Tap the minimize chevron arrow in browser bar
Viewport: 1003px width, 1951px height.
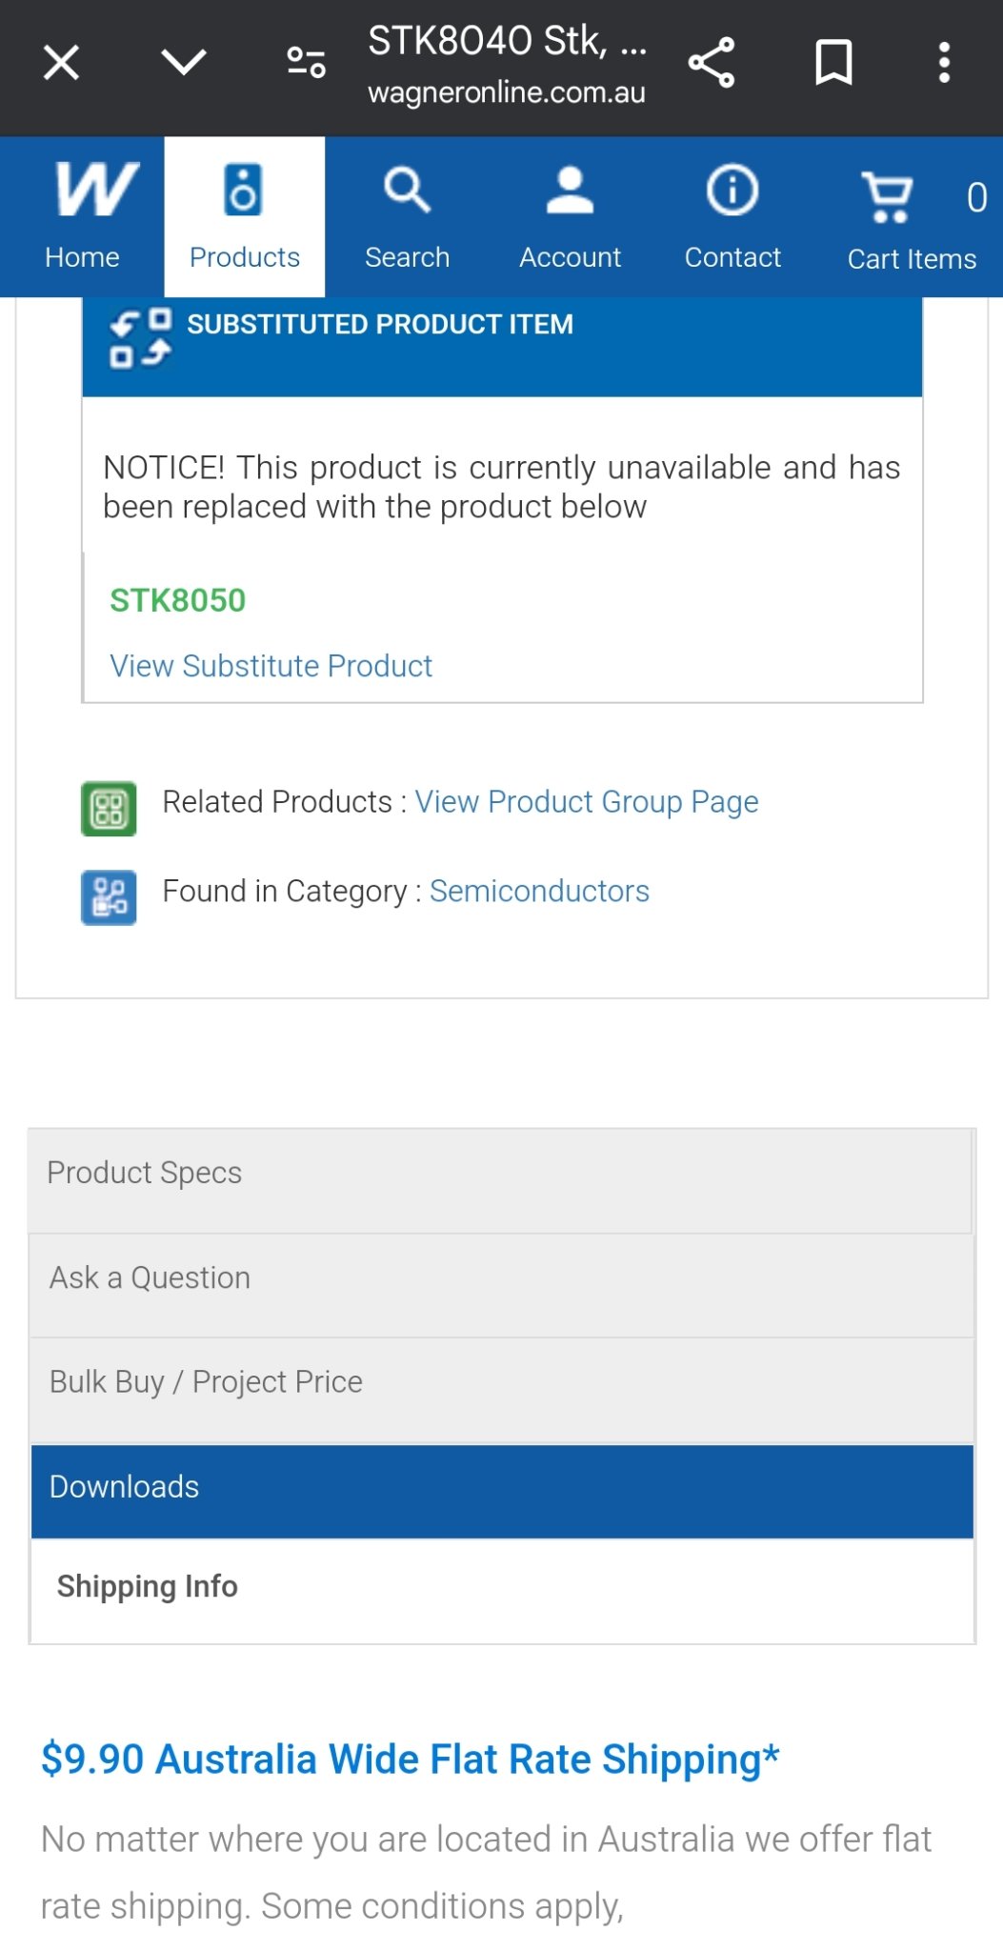coord(183,64)
